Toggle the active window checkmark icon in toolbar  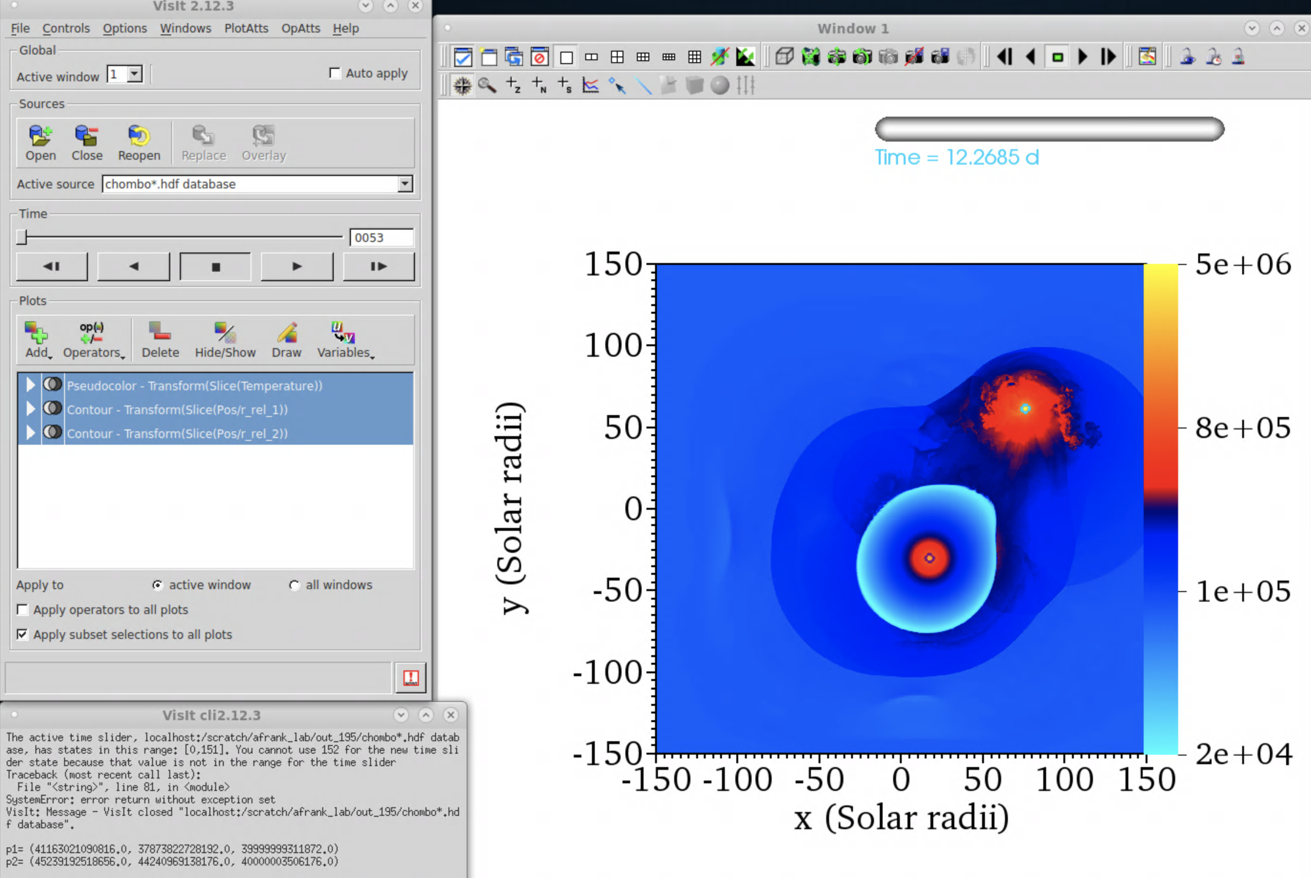[463, 56]
